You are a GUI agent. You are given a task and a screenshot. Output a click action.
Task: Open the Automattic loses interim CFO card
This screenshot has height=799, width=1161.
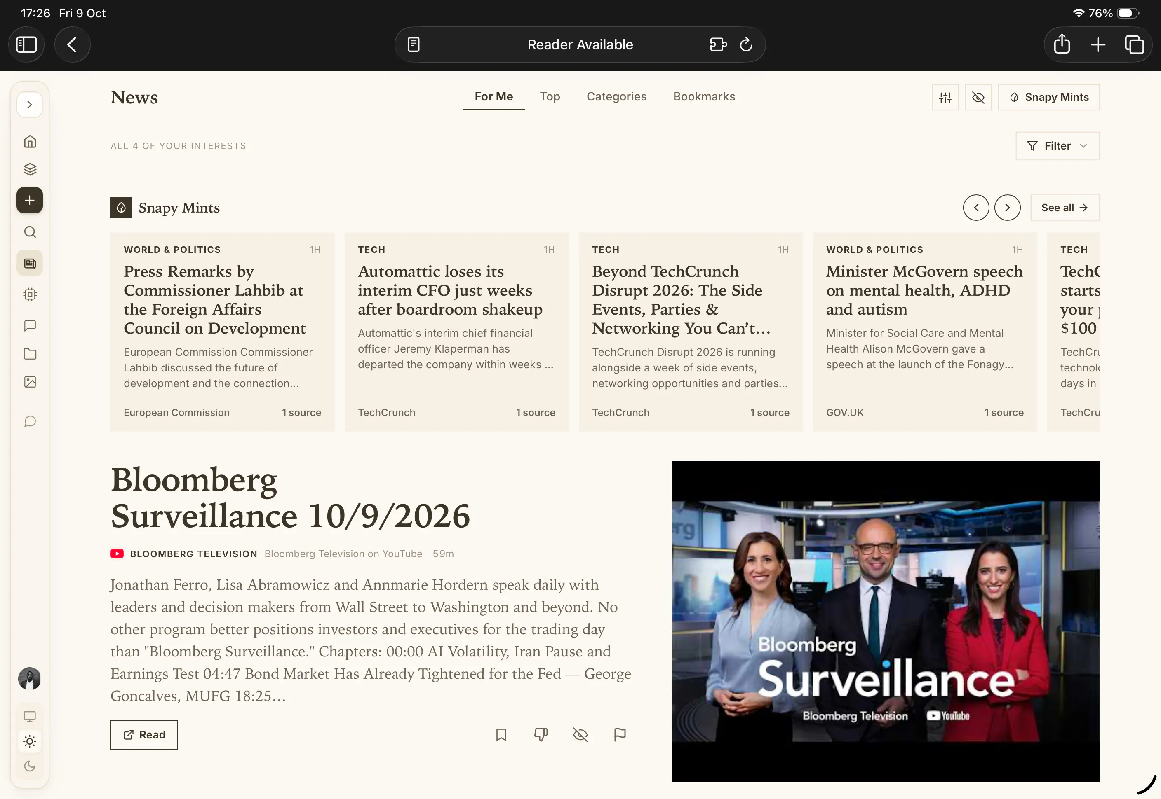point(456,332)
